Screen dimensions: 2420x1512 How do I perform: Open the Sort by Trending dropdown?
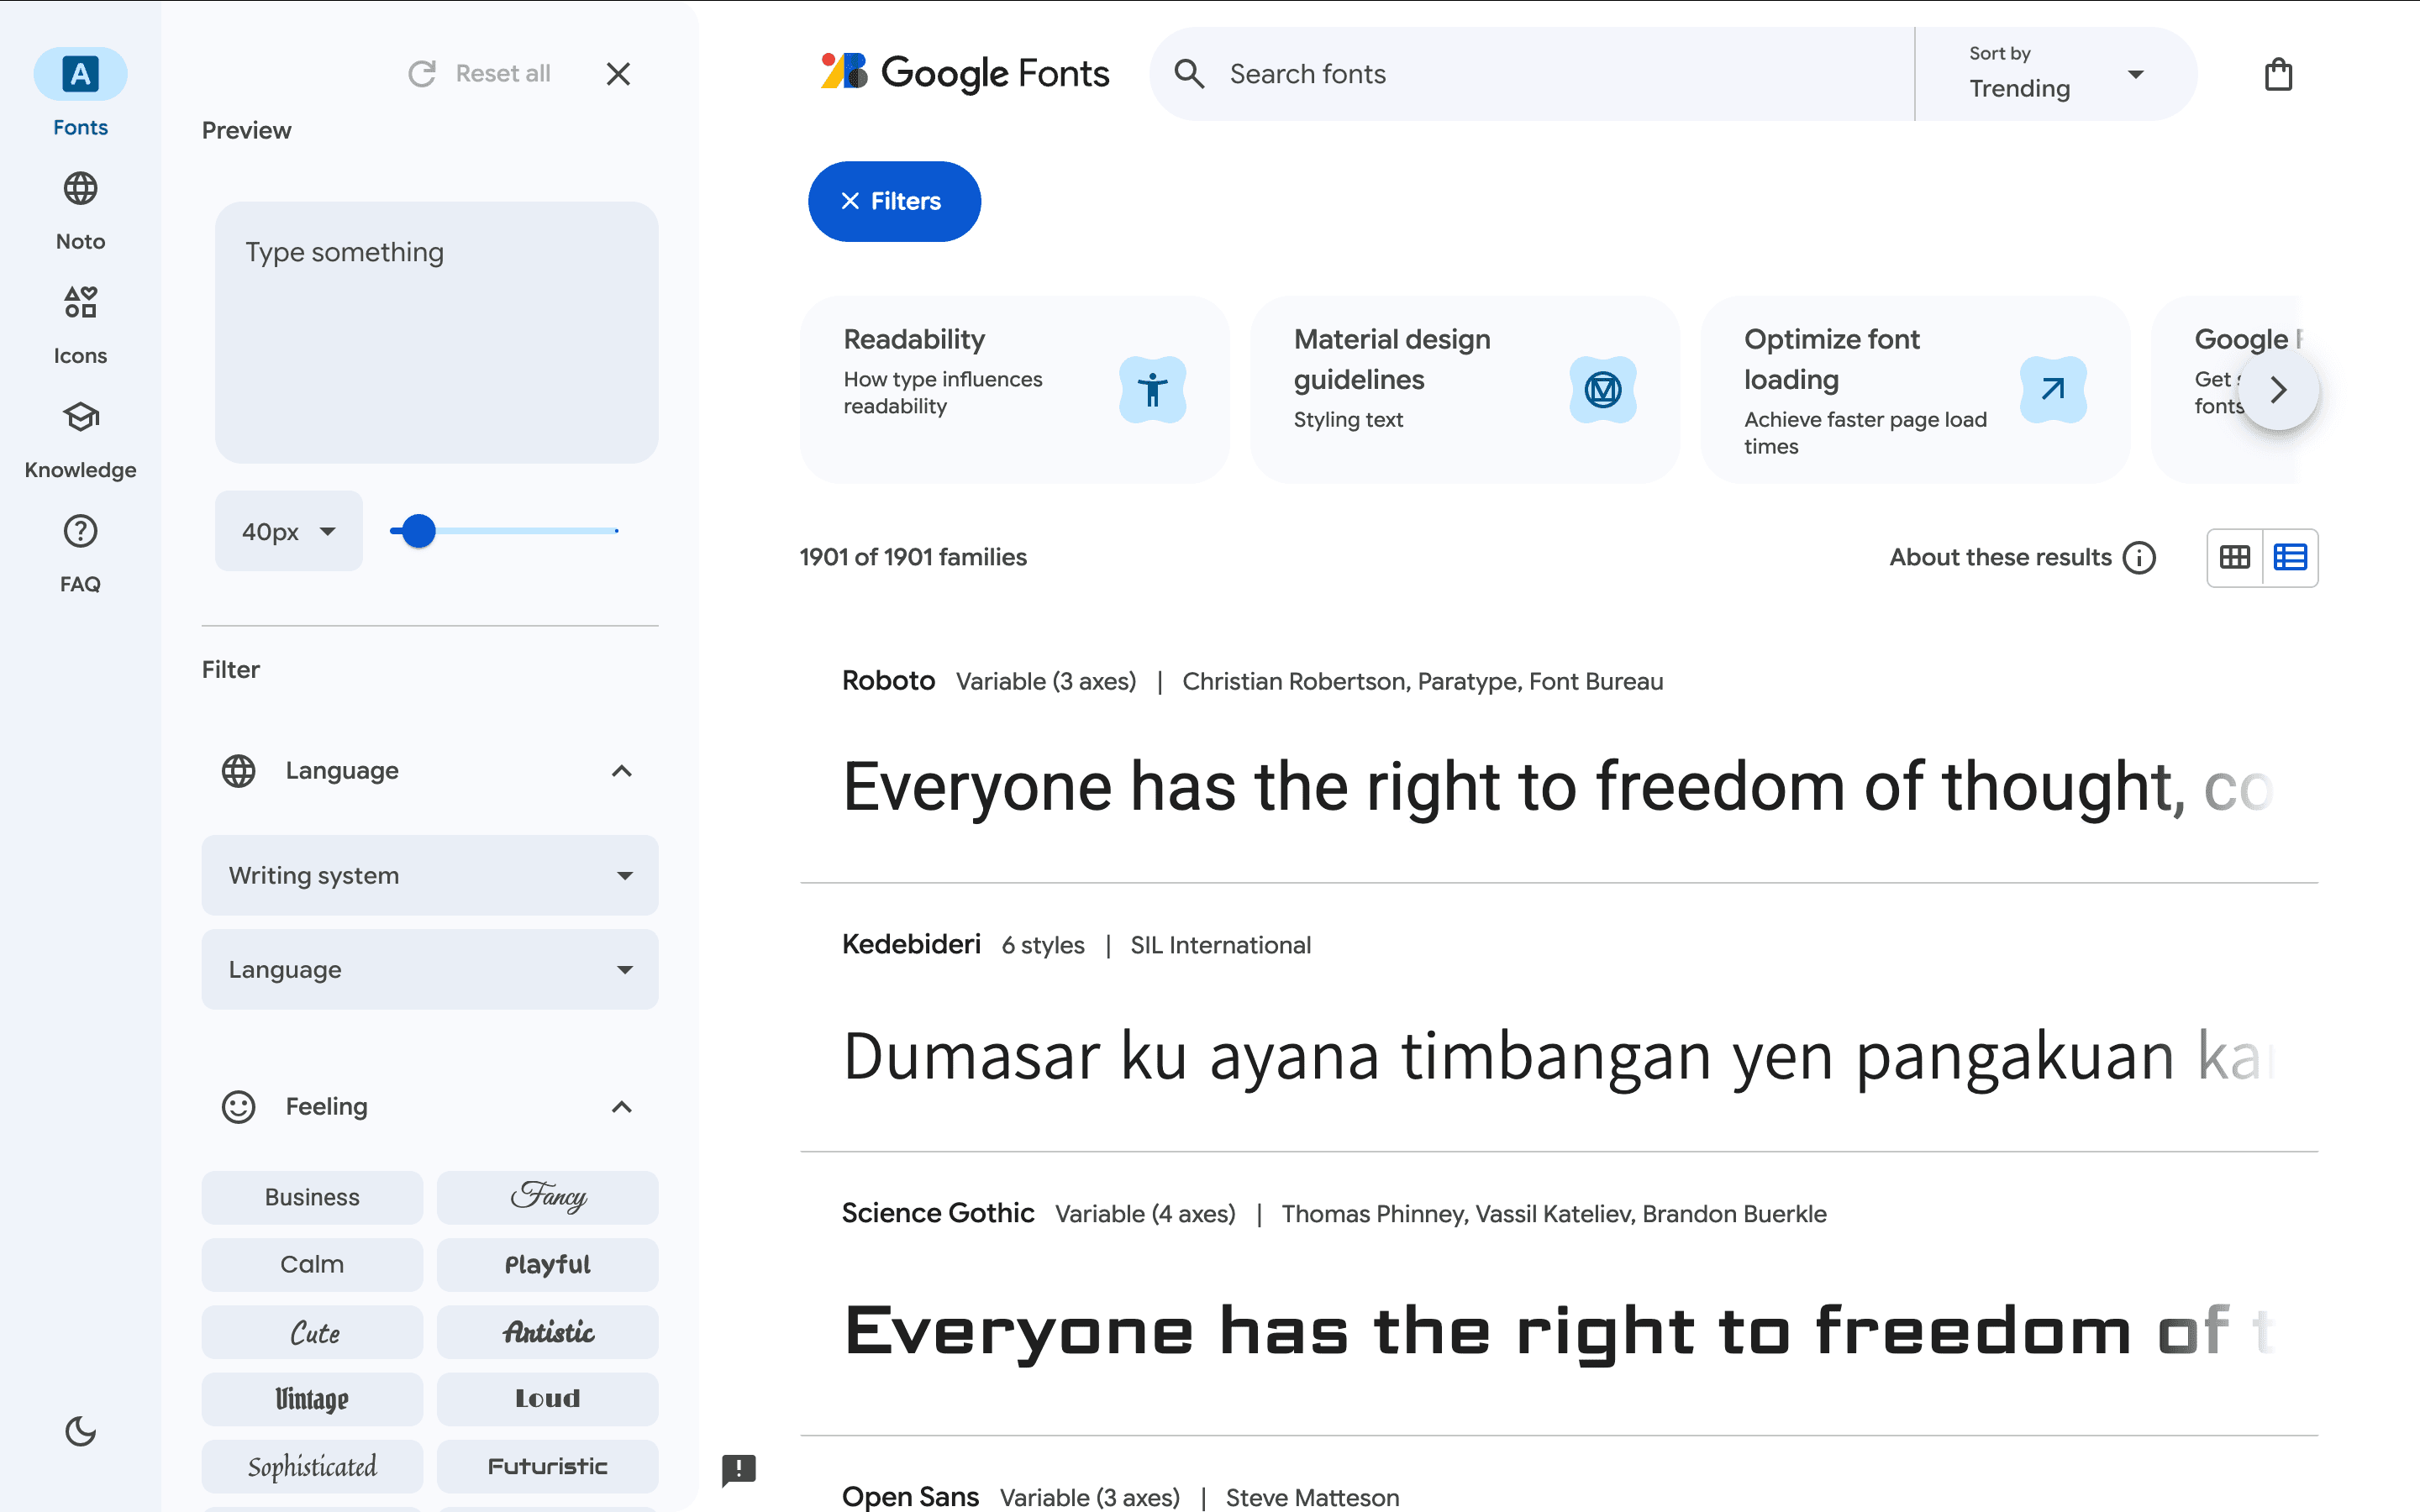(2055, 74)
